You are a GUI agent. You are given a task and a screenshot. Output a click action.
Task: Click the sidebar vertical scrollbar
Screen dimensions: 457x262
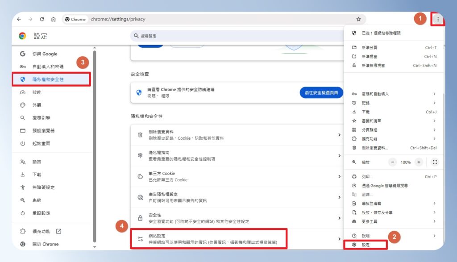95,146
